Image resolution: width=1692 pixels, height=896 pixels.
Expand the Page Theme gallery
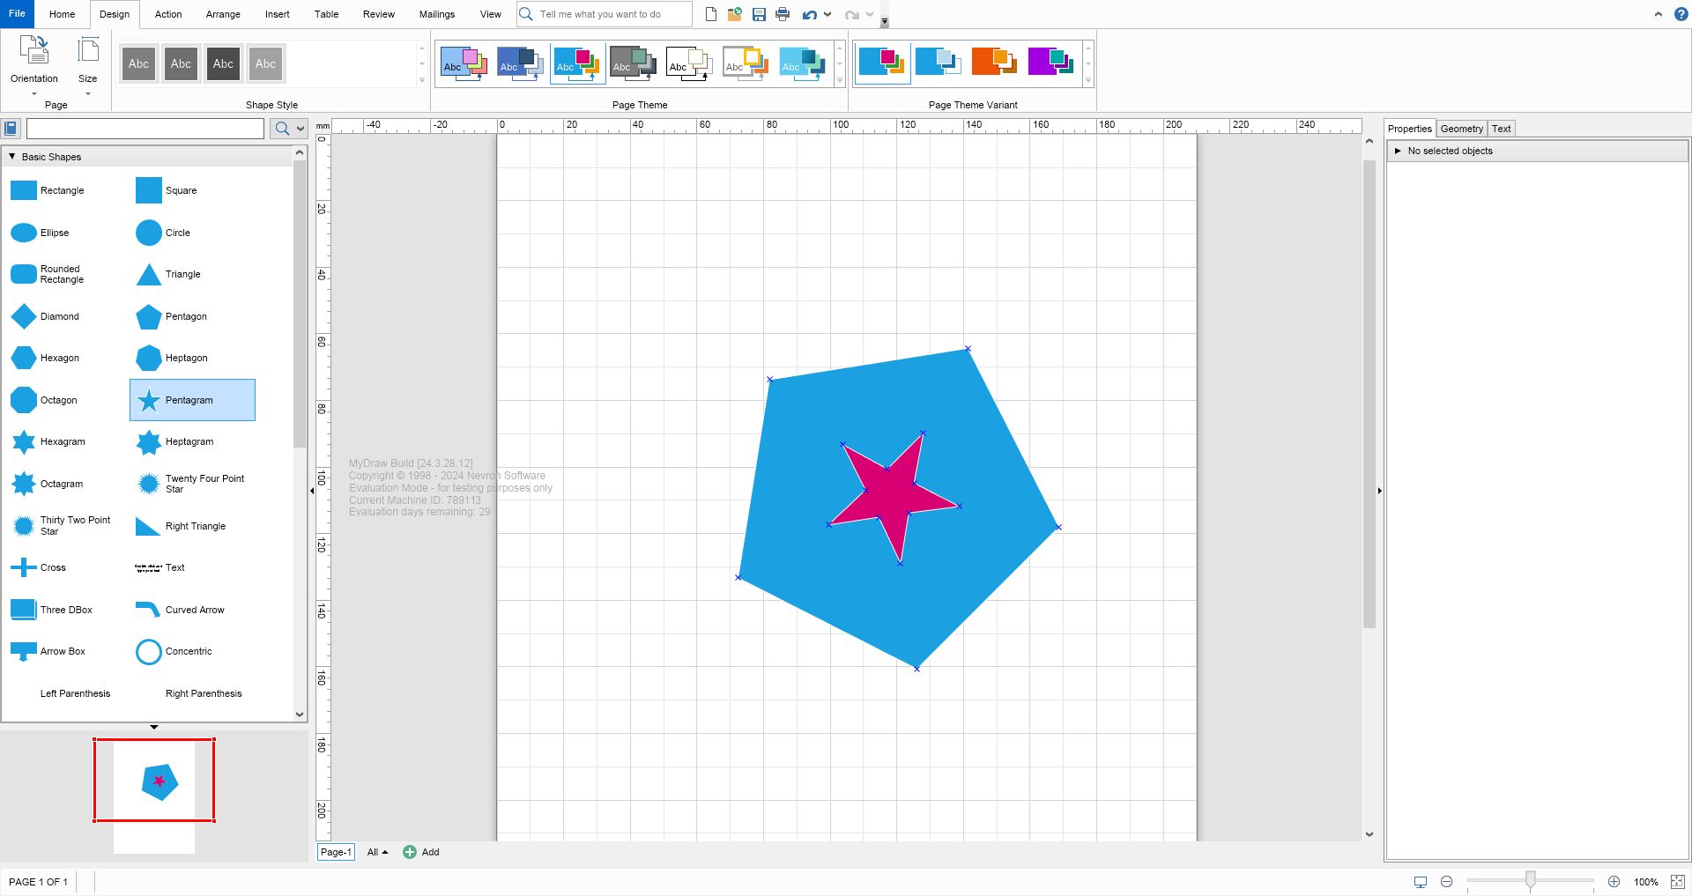(x=840, y=80)
